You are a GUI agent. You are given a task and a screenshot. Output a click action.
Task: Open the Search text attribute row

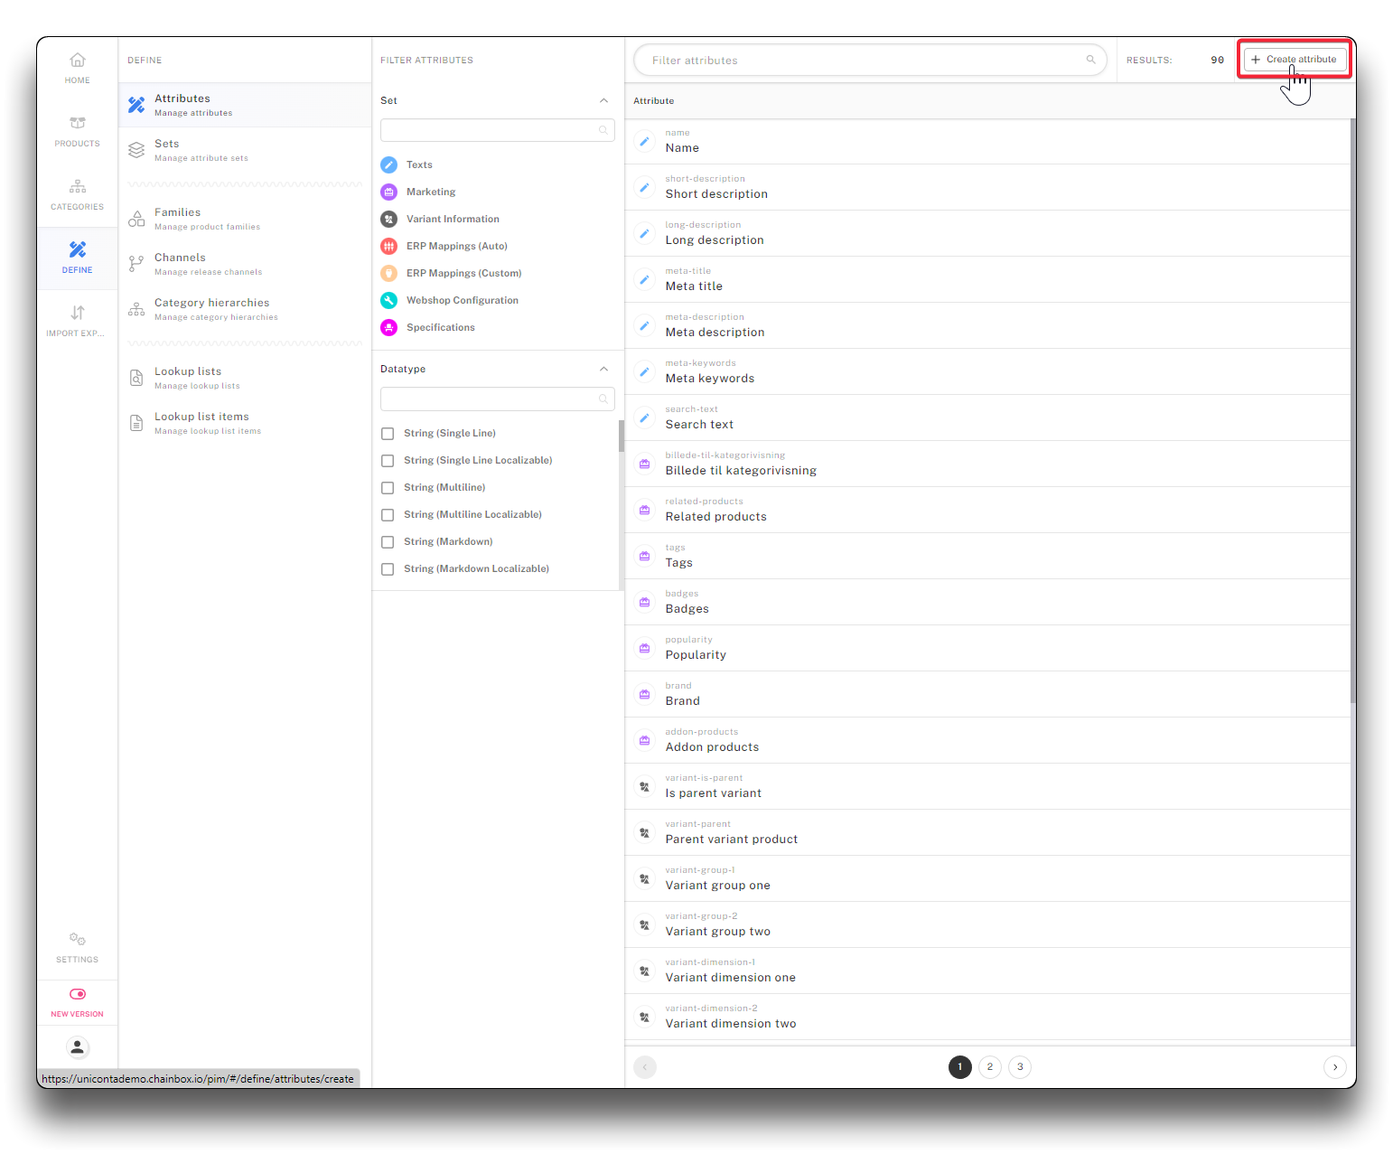point(988,418)
